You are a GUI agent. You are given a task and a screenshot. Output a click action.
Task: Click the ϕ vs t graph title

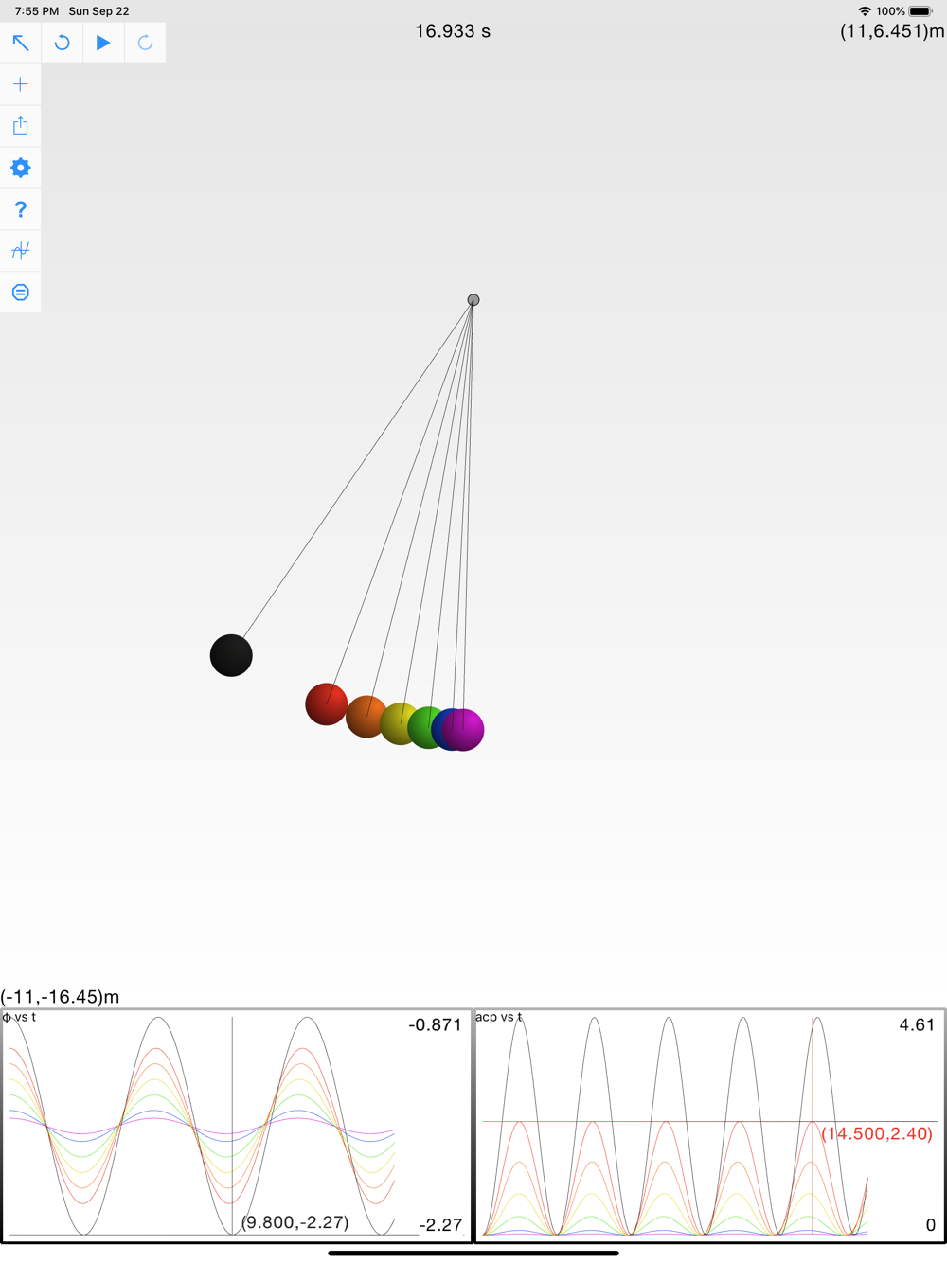(x=20, y=1017)
